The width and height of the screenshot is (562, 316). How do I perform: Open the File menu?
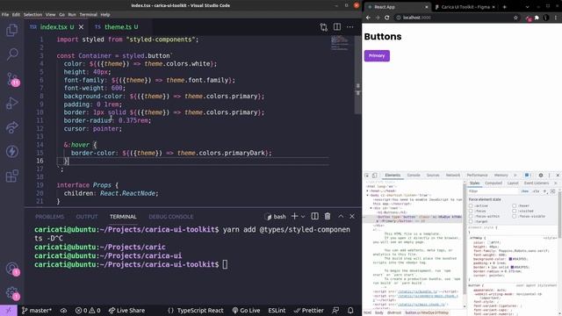pos(5,15)
